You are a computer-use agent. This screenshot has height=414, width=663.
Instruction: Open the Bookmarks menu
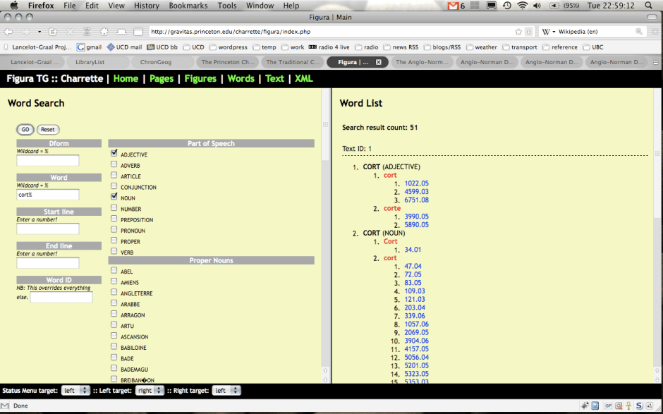(188, 6)
